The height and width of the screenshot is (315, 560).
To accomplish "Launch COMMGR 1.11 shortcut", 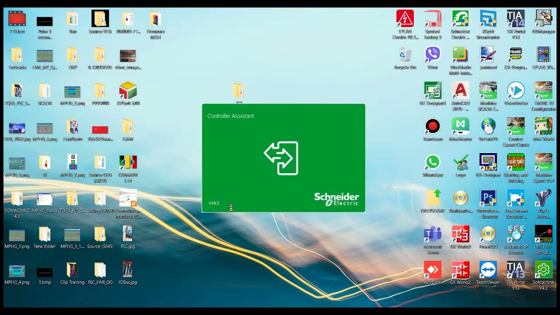I will click(x=128, y=162).
